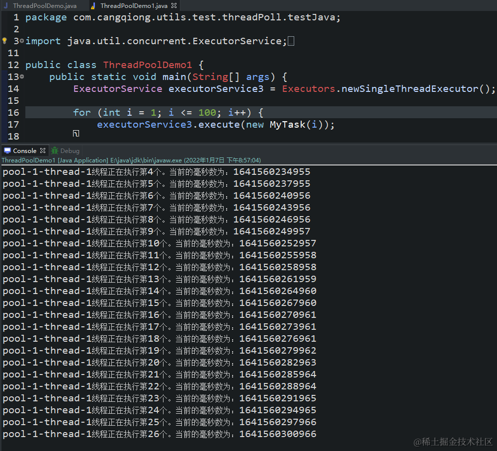497x451 pixels.
Task: Click console output line for task 第8个
Action: coord(157,220)
